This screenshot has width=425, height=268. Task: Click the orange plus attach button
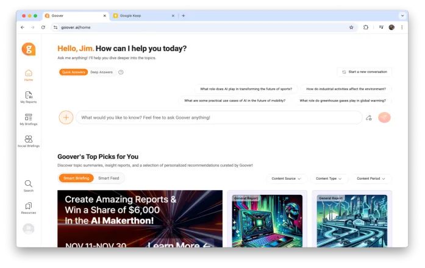tap(66, 118)
